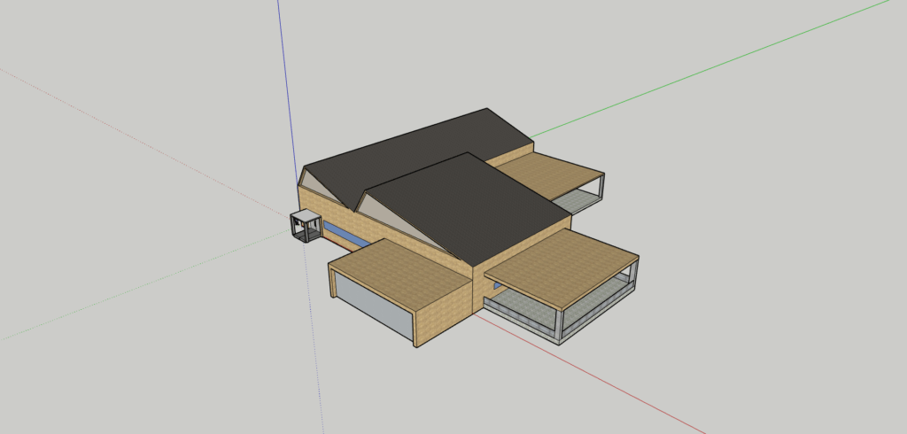Click the tiled floor under the rear canopy
Screen dimensions: 907x434
[580, 202]
